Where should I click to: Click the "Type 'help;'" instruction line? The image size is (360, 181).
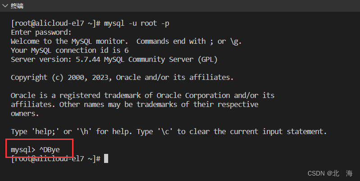(169, 131)
